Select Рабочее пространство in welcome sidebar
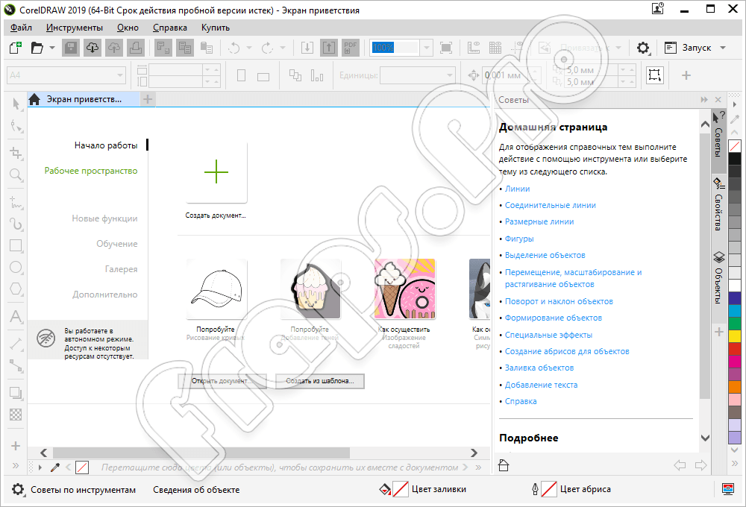The image size is (746, 507). coord(90,171)
